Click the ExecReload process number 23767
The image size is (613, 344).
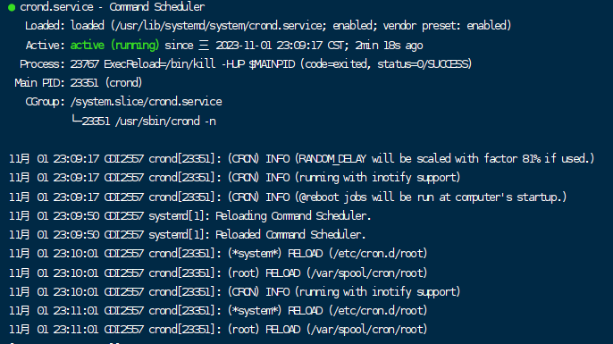coord(84,64)
